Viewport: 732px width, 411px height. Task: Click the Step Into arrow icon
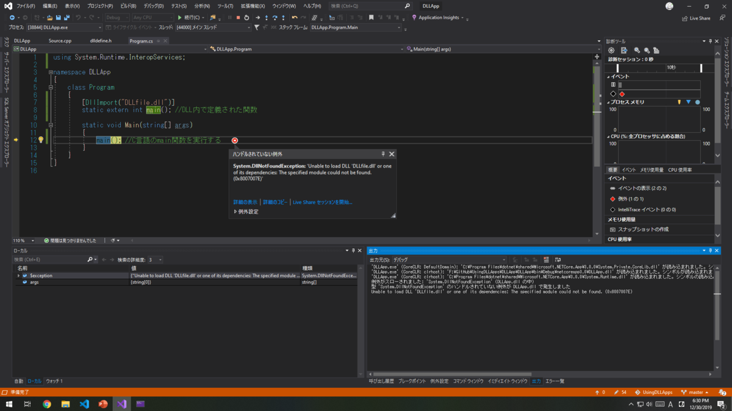coord(267,17)
